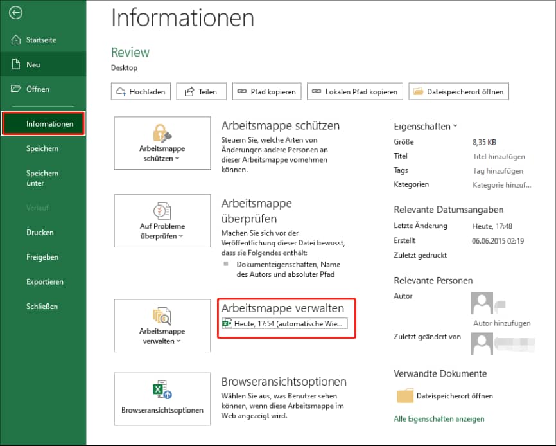Click the Neu blank page icon
Viewport: 556px width, 446px height.
(x=16, y=64)
